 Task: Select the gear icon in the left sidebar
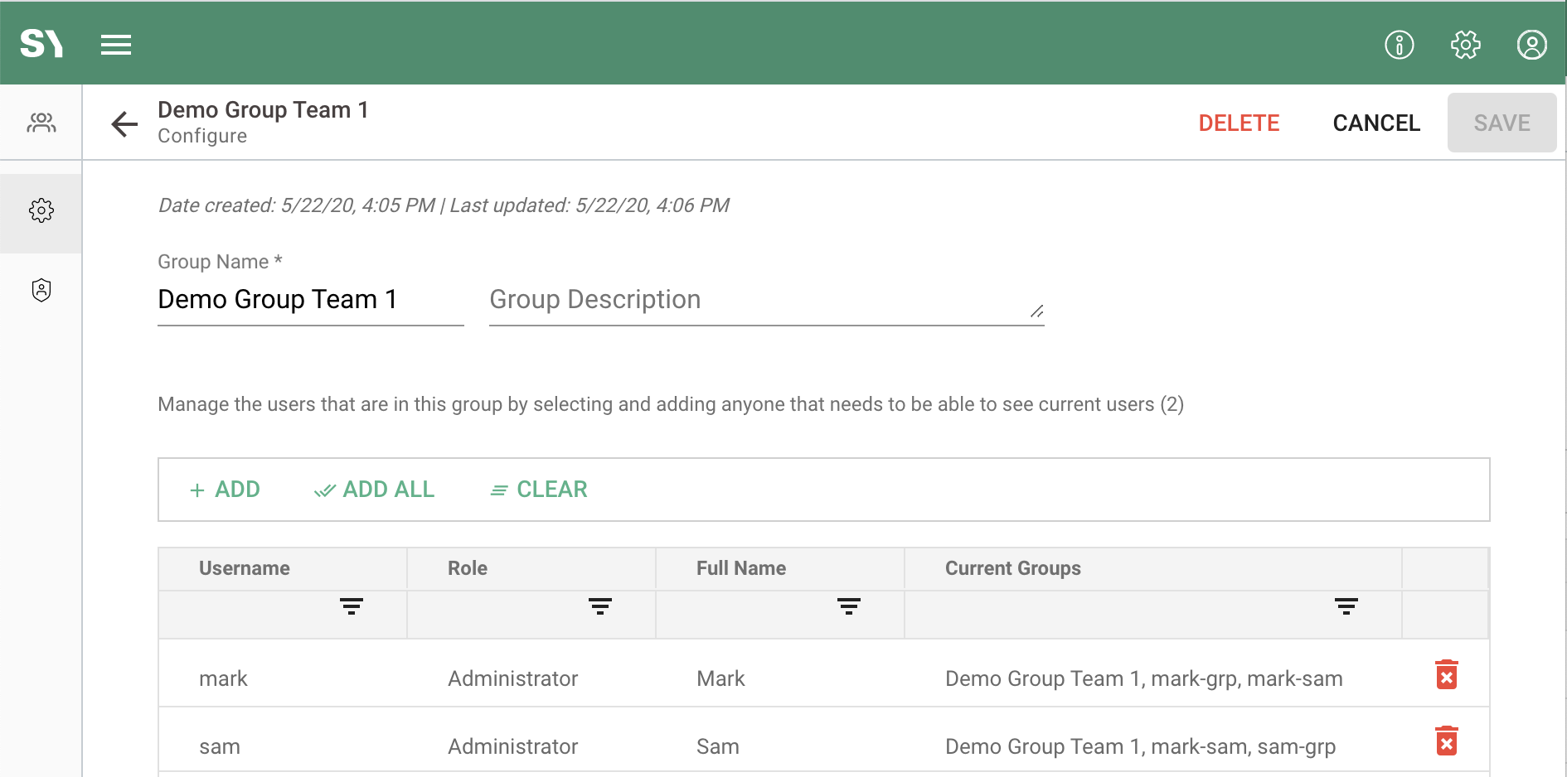pyautogui.click(x=41, y=210)
